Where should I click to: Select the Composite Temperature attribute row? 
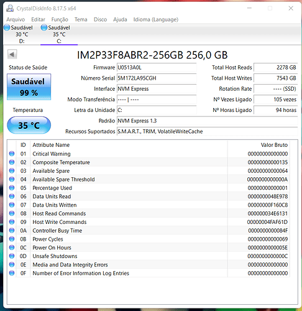(x=149, y=162)
